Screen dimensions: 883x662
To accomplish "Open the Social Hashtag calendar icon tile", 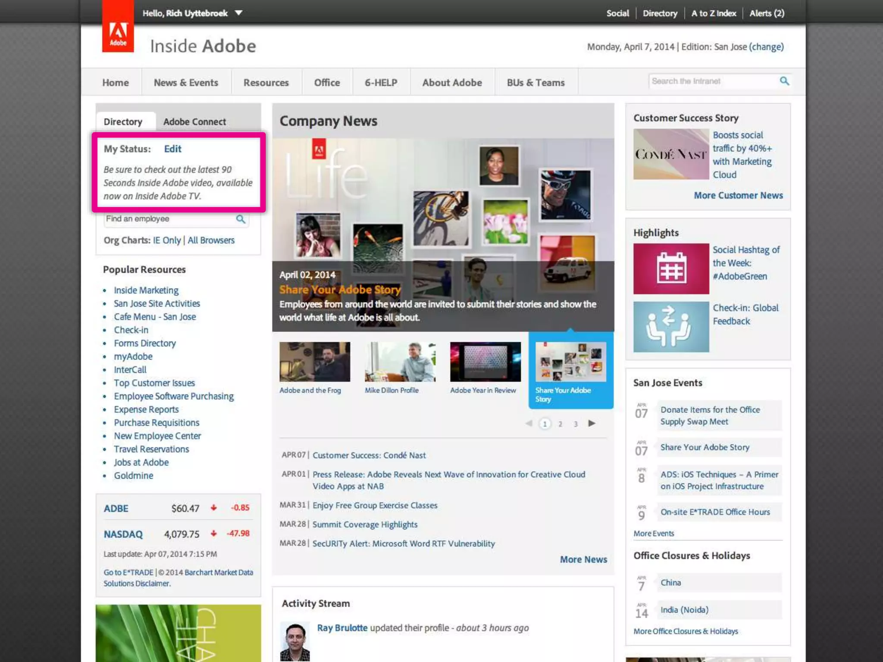I will (671, 269).
